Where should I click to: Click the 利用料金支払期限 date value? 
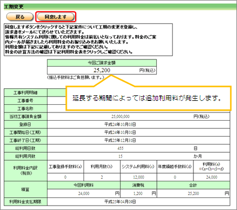(x=120, y=202)
